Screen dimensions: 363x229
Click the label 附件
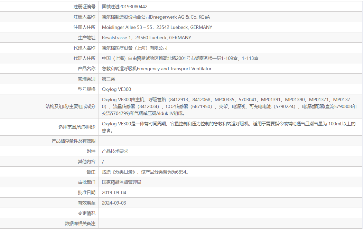point(91,151)
